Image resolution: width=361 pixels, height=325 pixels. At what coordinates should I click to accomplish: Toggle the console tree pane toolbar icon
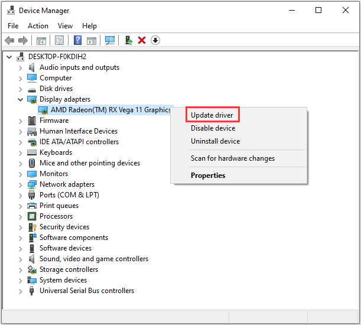pos(41,41)
